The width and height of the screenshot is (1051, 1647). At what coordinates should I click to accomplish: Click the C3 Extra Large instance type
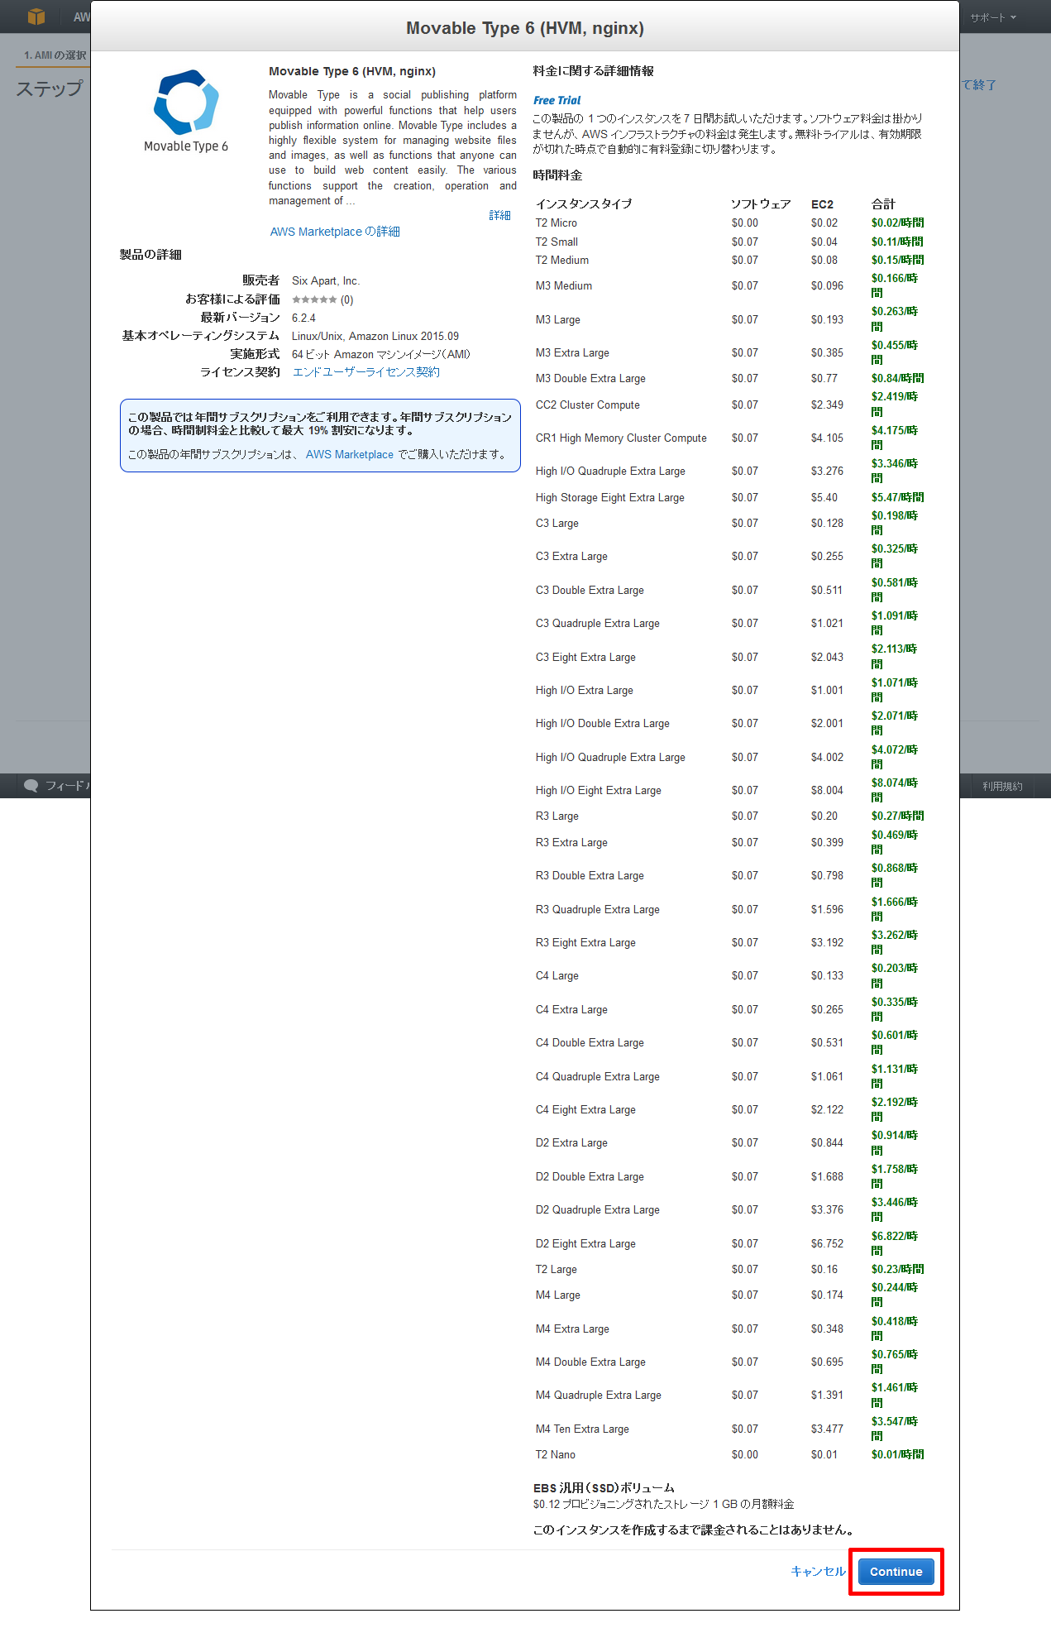[571, 557]
